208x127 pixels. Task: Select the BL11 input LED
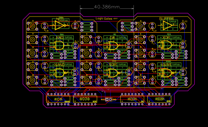(x=45, y=81)
